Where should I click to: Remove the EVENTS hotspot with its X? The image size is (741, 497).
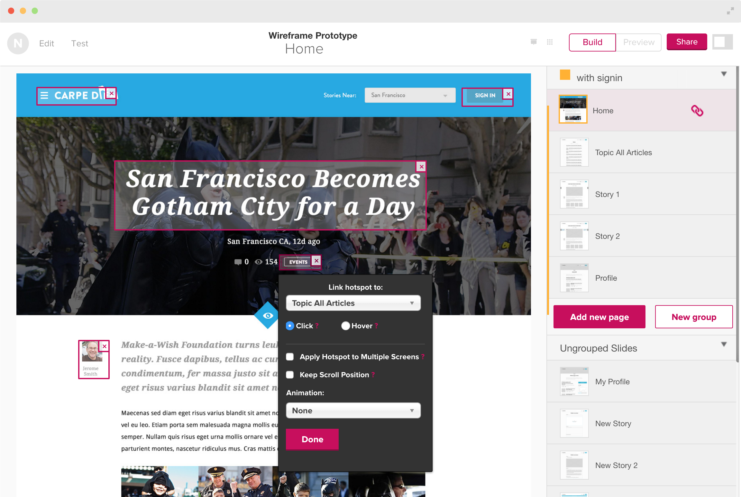[x=316, y=261]
